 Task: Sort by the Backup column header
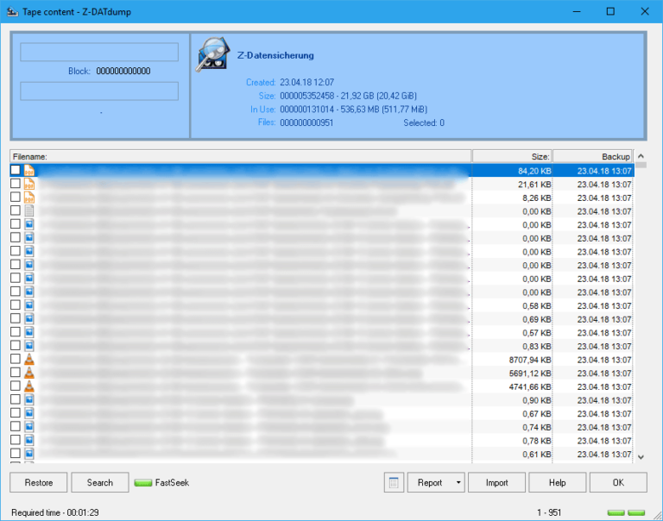[x=592, y=156]
